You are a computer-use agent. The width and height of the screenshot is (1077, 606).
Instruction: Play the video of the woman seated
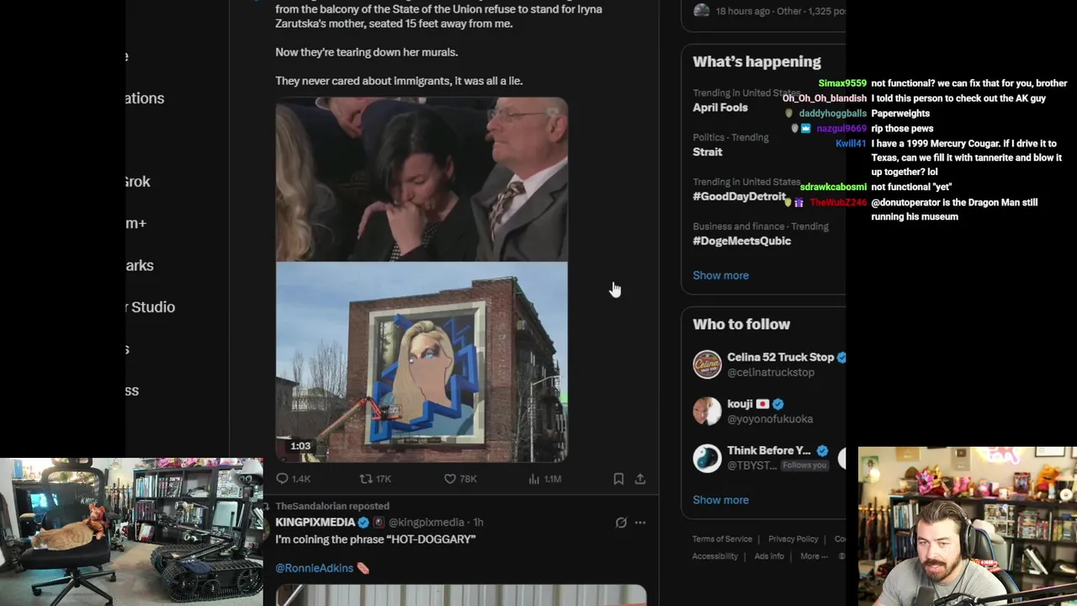tap(422, 179)
